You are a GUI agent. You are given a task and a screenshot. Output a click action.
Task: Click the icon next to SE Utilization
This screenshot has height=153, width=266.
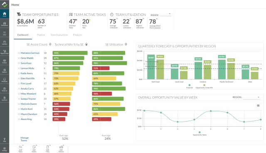126,44
